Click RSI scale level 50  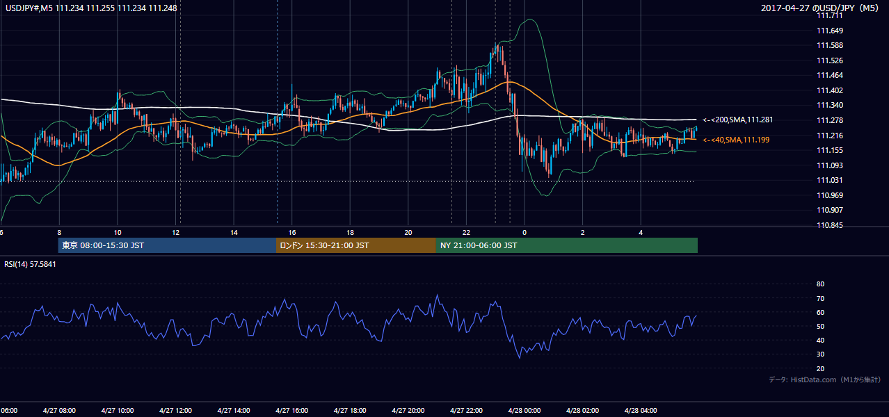pos(820,326)
